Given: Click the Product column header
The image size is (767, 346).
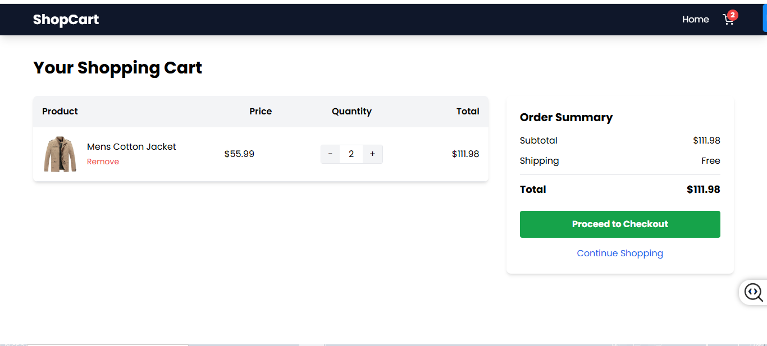Looking at the screenshot, I should tap(60, 112).
